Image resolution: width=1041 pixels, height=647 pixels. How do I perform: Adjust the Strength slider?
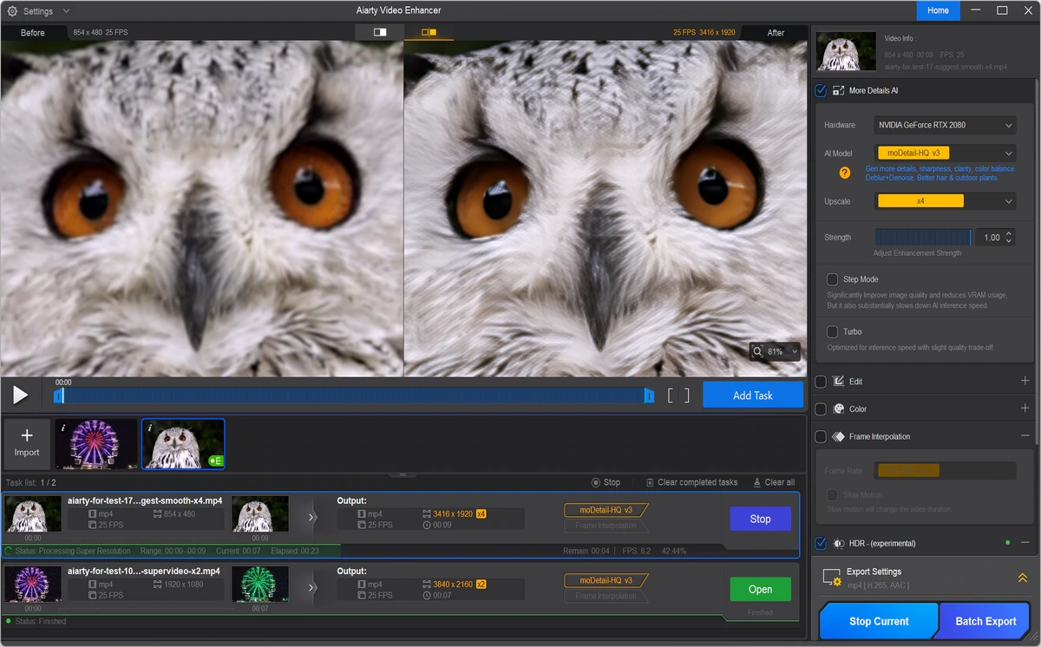pyautogui.click(x=922, y=237)
